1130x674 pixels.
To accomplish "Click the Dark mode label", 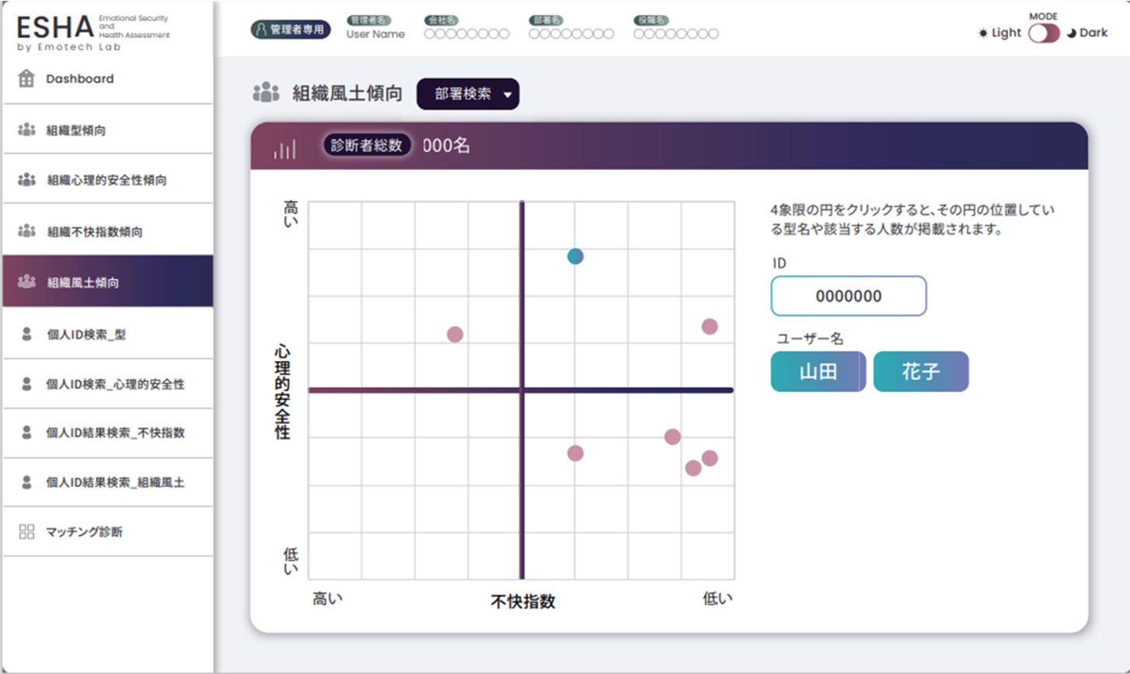I will pyautogui.click(x=1093, y=33).
